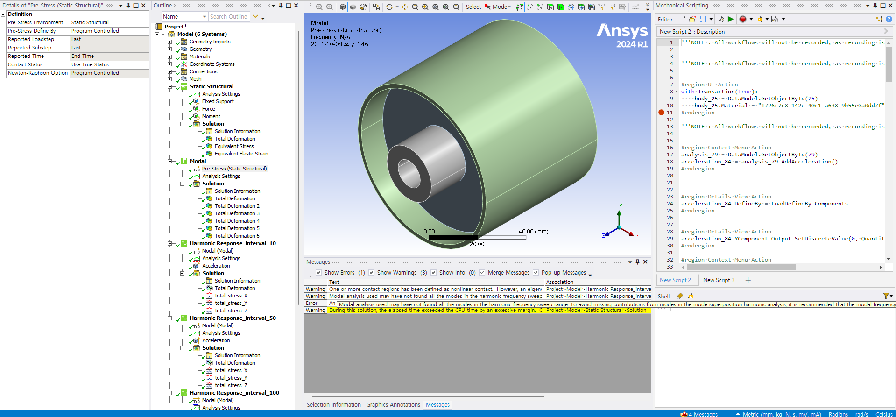Click the Metric units status bar entry
Viewport: 896px width, 417px height.
(778, 414)
